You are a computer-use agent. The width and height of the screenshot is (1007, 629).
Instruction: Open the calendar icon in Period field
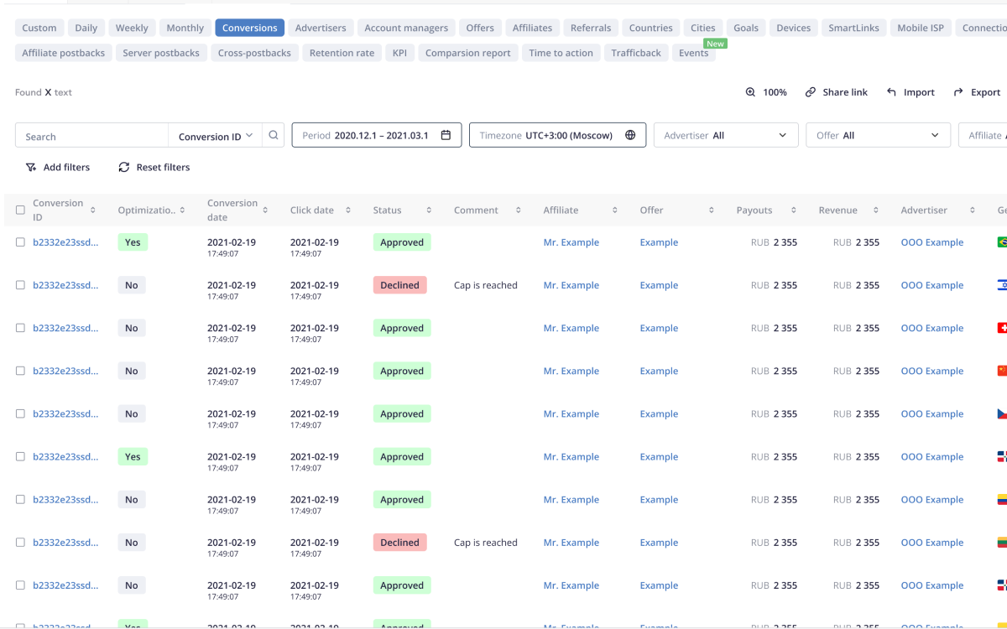(446, 135)
